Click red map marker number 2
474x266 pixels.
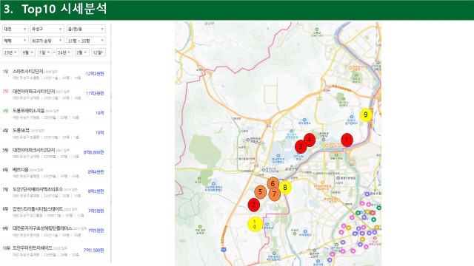click(x=253, y=205)
